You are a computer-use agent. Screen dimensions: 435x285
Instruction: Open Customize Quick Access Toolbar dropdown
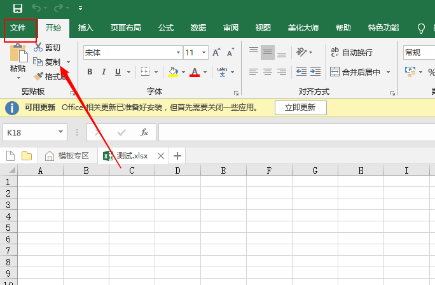(81, 8)
